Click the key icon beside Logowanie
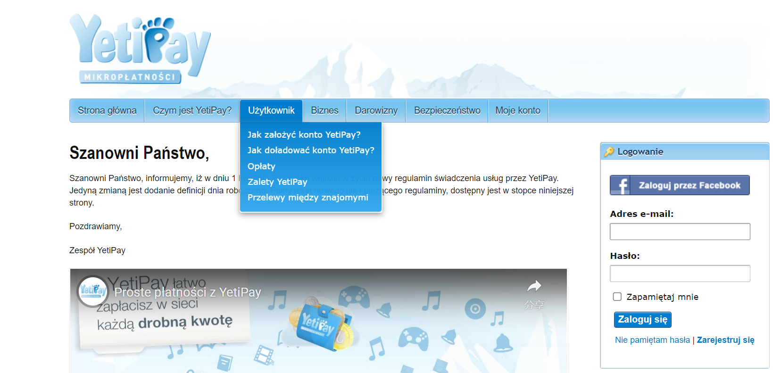781x373 pixels. coord(609,151)
